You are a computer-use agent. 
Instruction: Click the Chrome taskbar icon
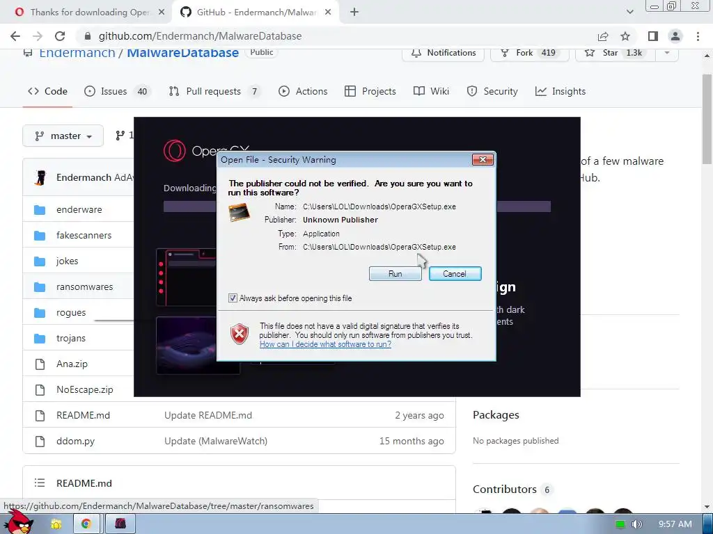[86, 524]
